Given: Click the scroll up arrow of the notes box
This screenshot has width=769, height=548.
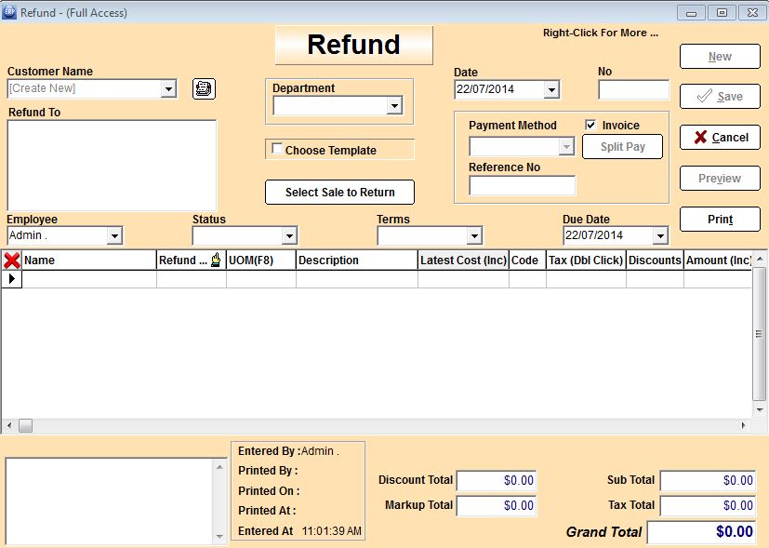Looking at the screenshot, I should [x=218, y=465].
